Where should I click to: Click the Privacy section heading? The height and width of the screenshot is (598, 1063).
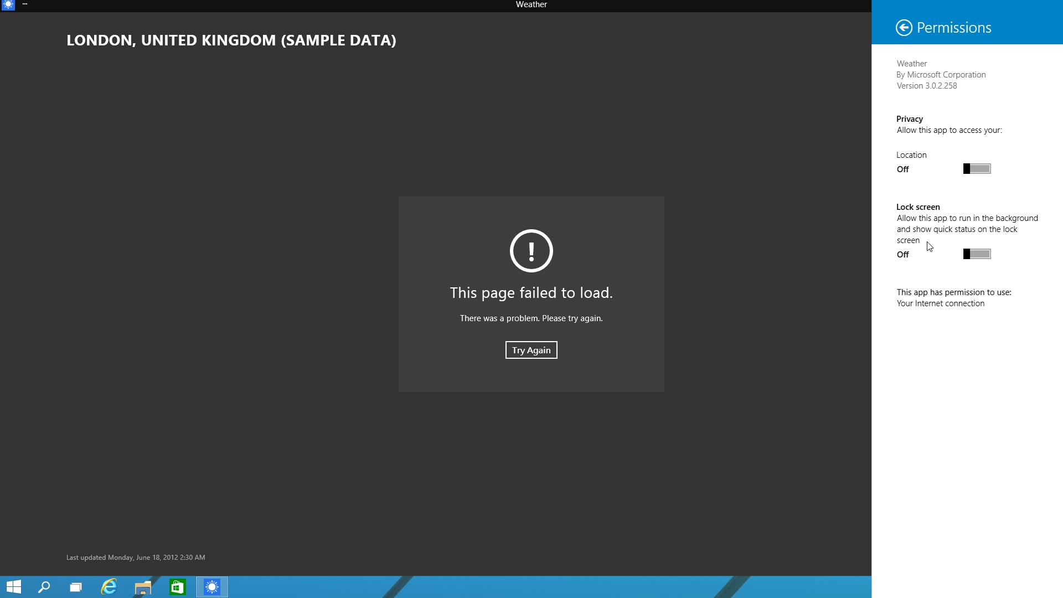click(x=910, y=119)
